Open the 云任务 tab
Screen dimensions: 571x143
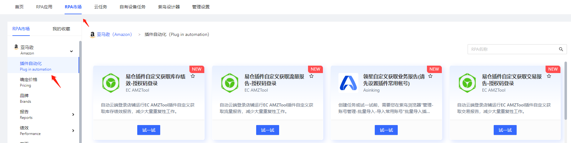101,7
